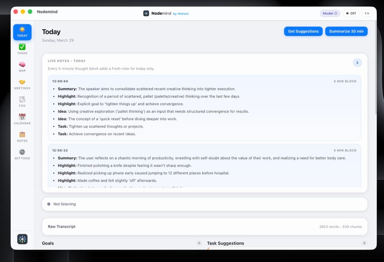Open the Tasks section in the sidebar

[22, 49]
